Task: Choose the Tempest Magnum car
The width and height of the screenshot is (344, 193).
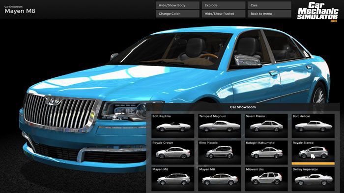Action: click(x=219, y=126)
